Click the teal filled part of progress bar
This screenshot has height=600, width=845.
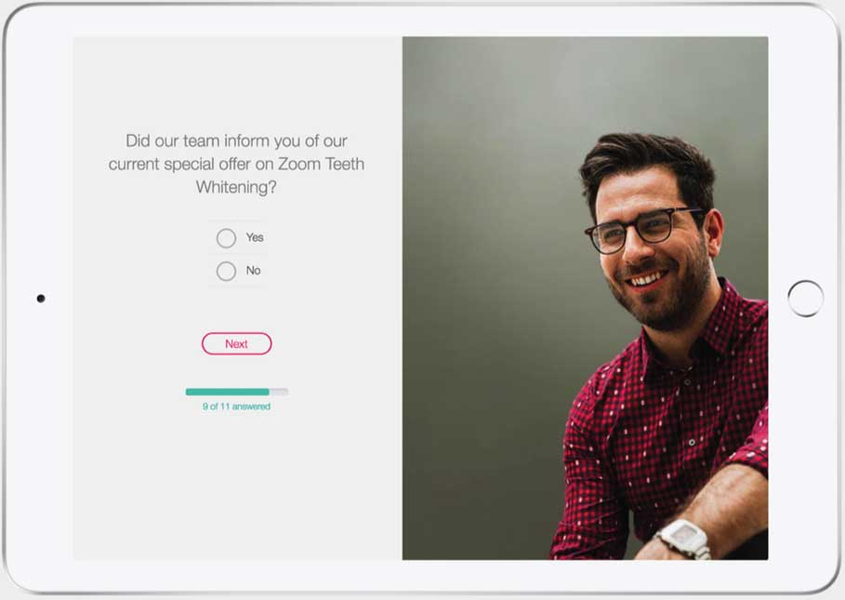click(228, 392)
